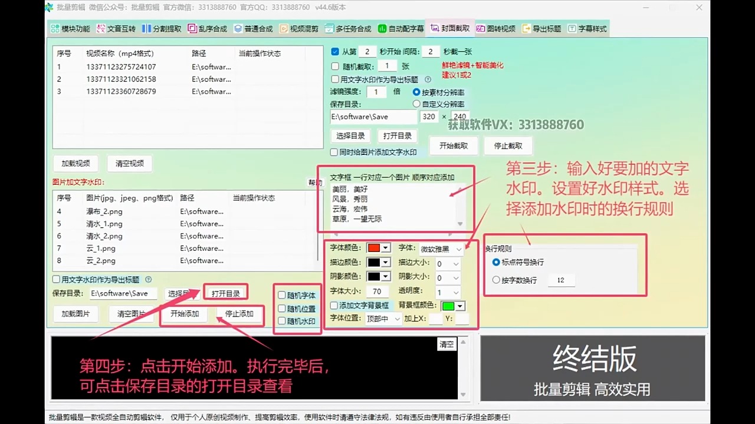Choose 按字数换行 line-break rule
Viewport: 755px width, 424px height.
[x=496, y=280]
